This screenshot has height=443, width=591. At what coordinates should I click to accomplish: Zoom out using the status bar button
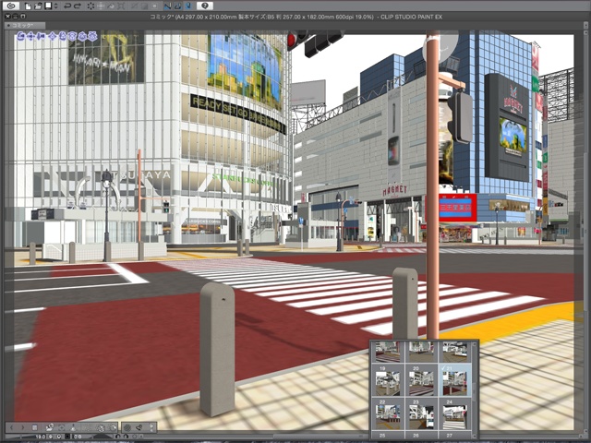pyautogui.click(x=51, y=437)
